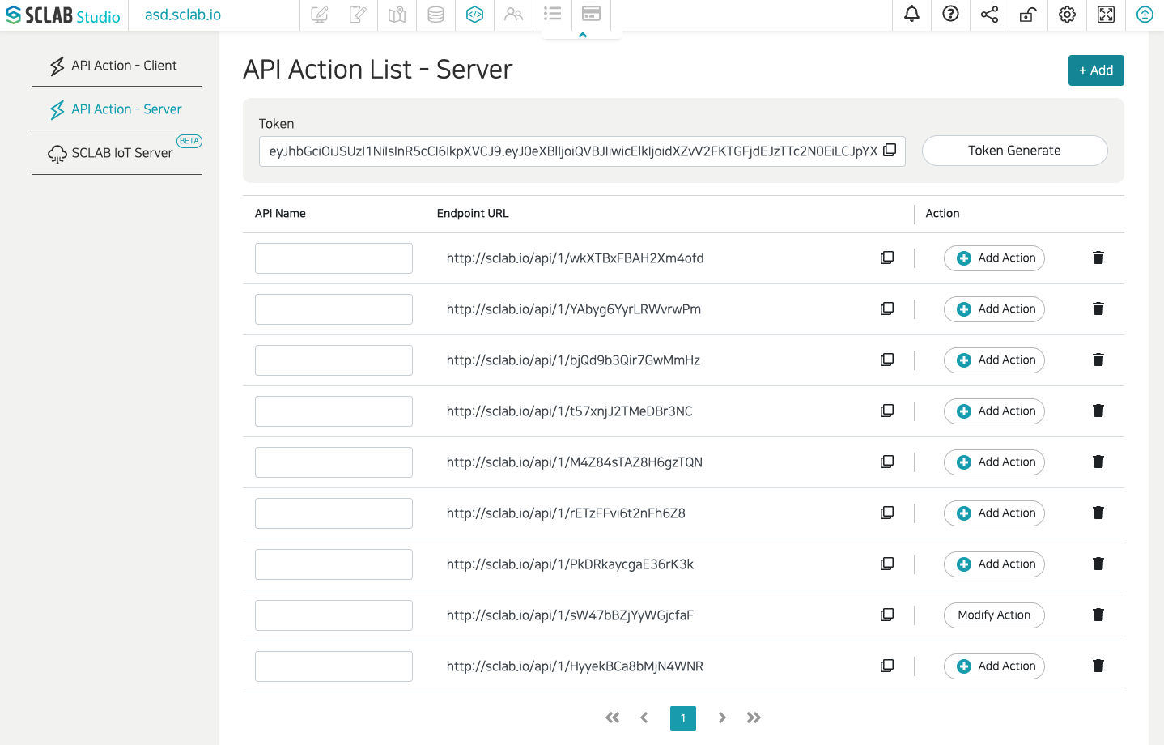The height and width of the screenshot is (745, 1164).
Task: Click the SCLAB Studio logo
Action: pyautogui.click(x=63, y=15)
